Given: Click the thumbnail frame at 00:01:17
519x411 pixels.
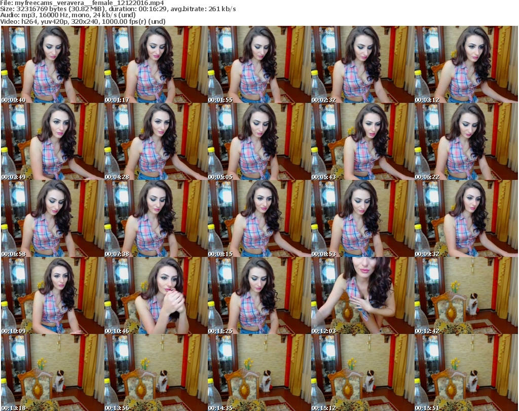Looking at the screenshot, I should pos(156,64).
